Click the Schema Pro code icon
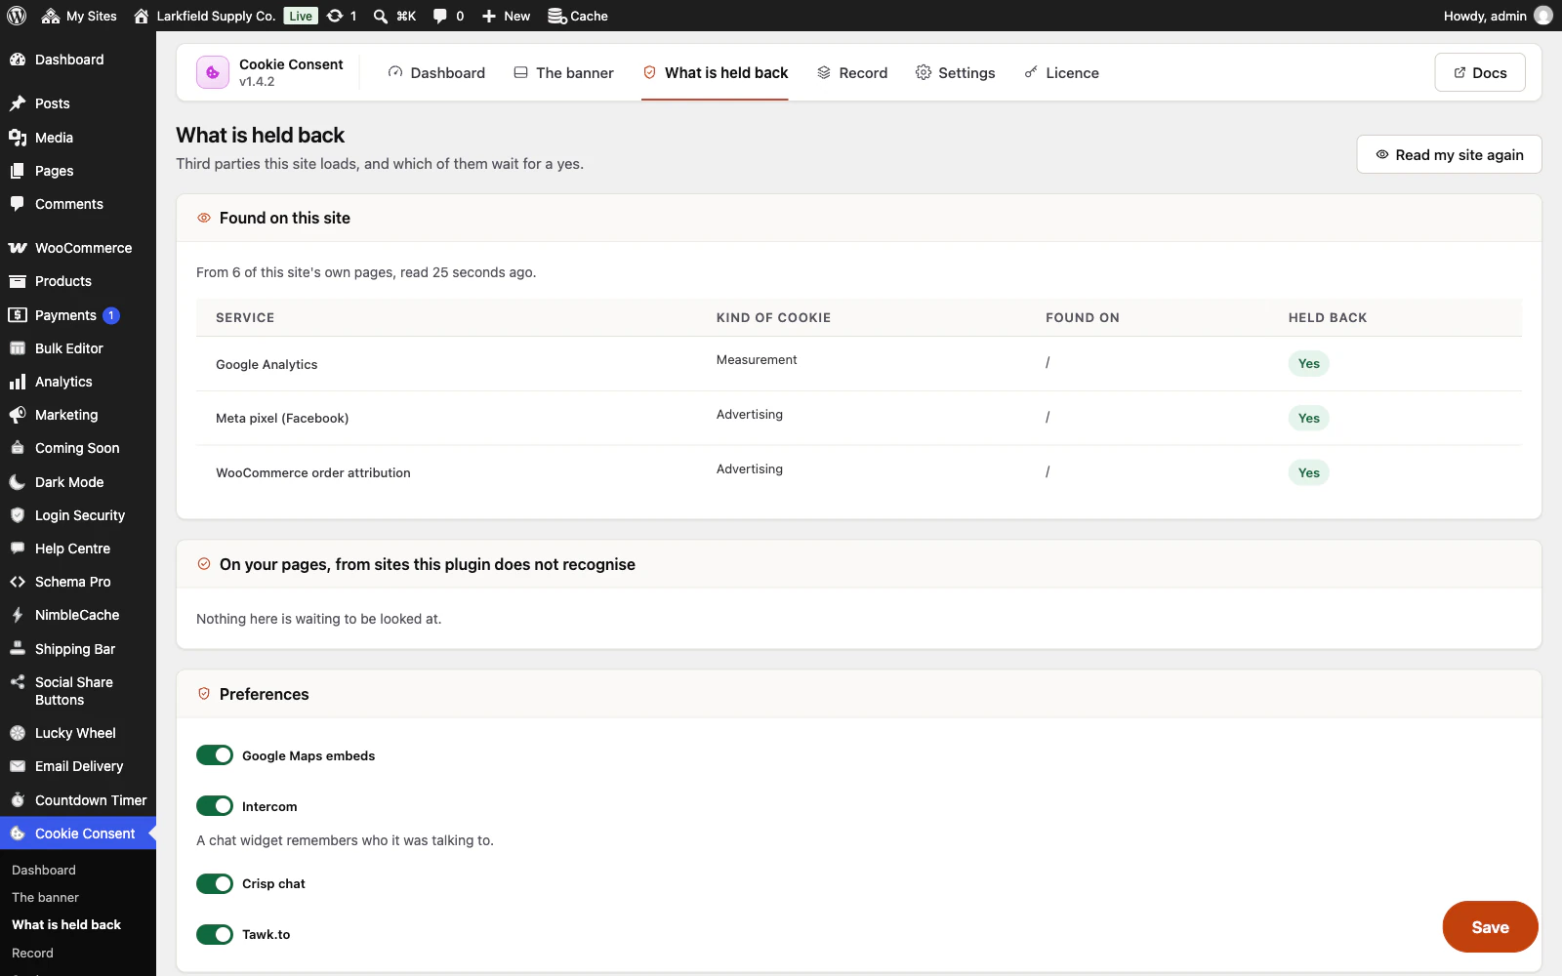The image size is (1562, 976). (x=18, y=582)
